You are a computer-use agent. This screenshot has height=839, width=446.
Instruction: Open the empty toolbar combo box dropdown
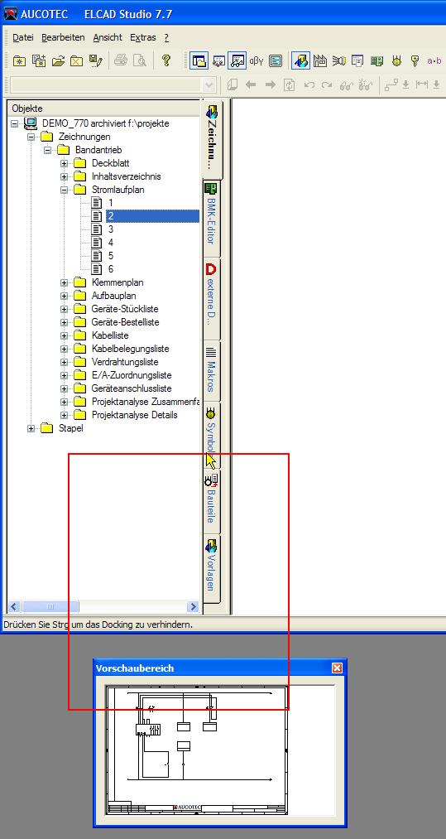pos(208,85)
